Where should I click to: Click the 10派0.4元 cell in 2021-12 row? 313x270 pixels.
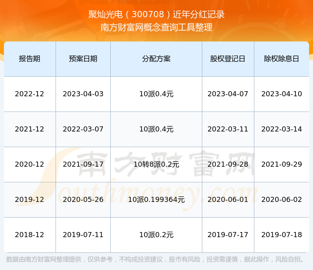point(156,129)
